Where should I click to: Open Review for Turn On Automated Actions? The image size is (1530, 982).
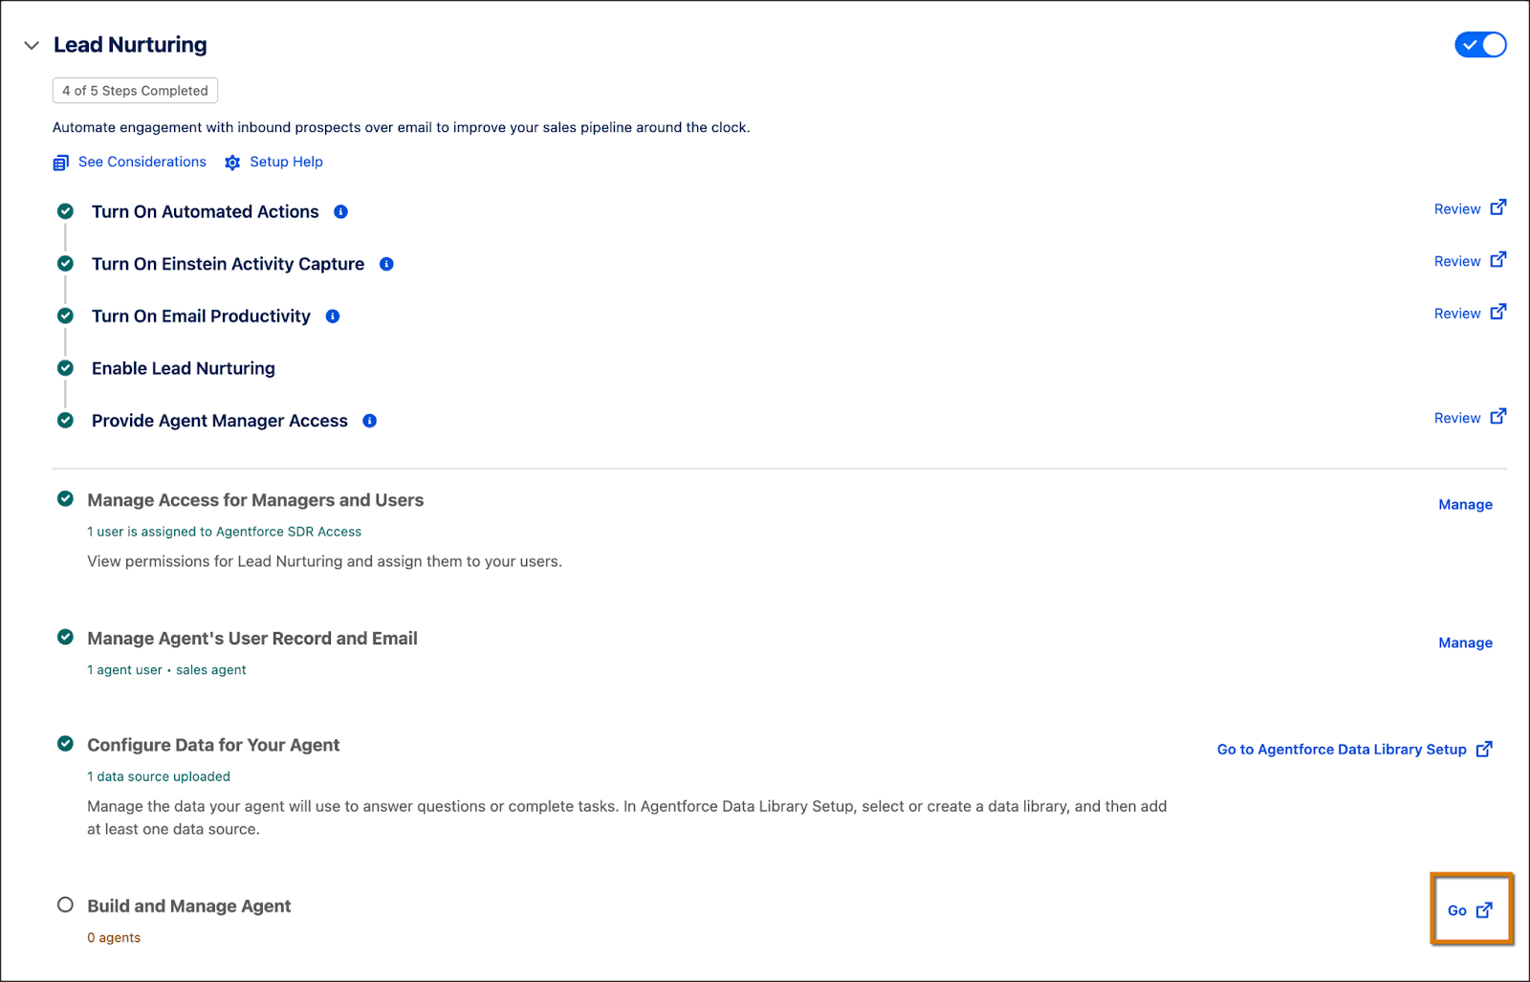[1457, 208]
